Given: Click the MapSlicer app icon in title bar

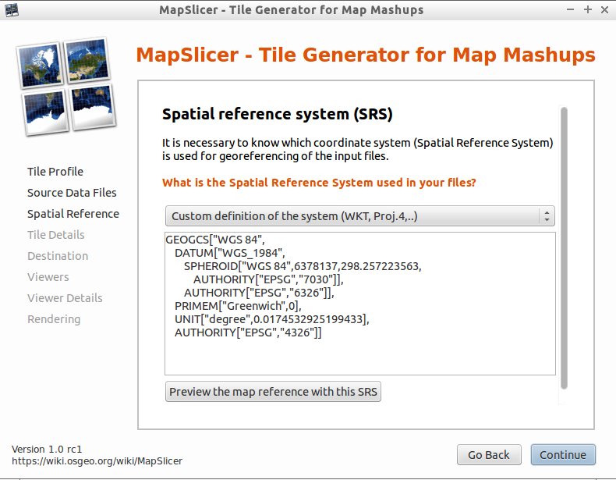Looking at the screenshot, I should 12,10.
